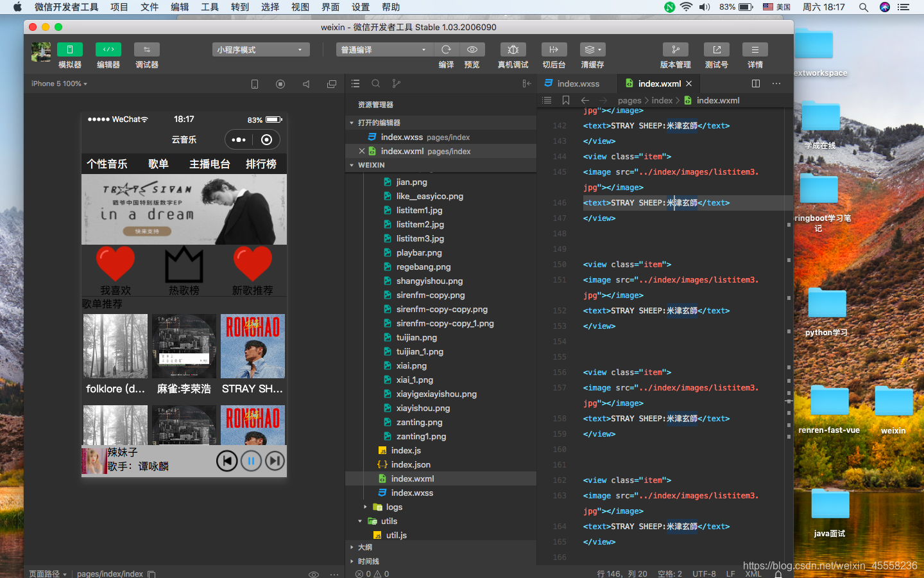The width and height of the screenshot is (924, 578).
Task: Open the 页面路径 page path dropdown
Action: [47, 574]
